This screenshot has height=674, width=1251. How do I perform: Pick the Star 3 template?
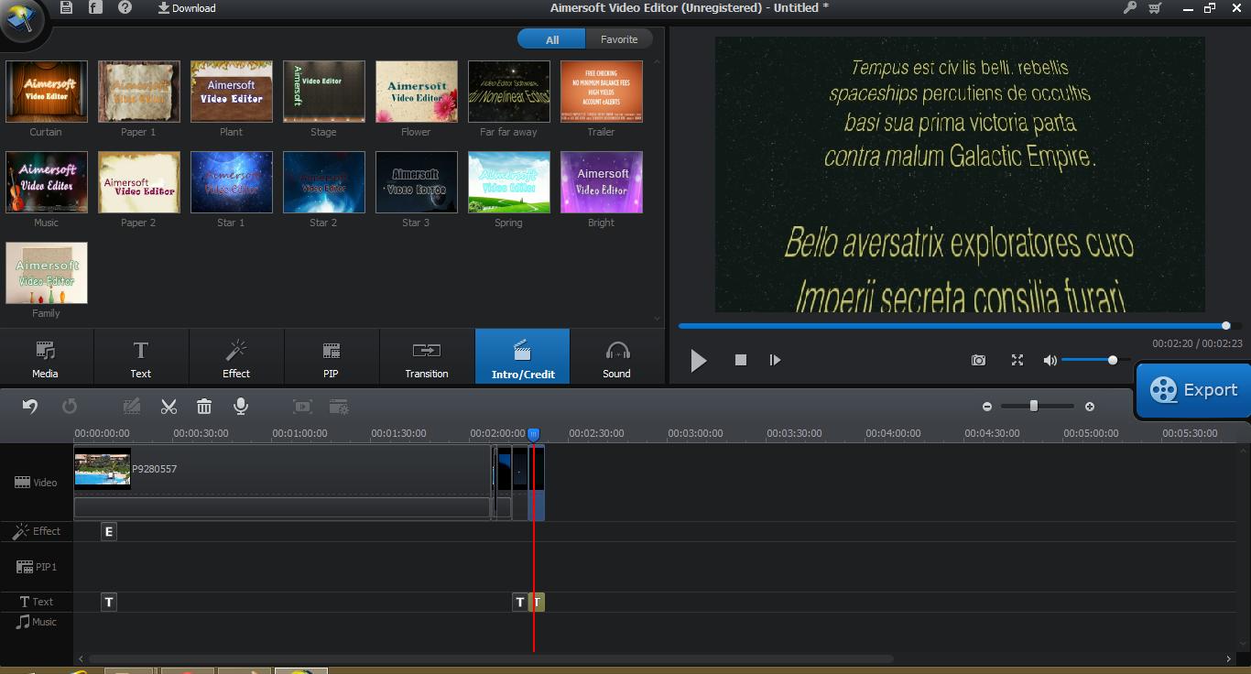click(x=417, y=182)
